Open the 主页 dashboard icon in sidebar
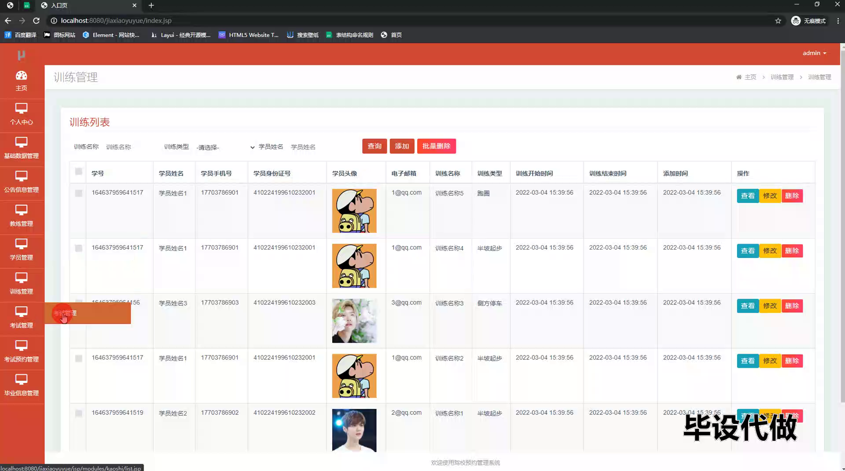This screenshot has width=845, height=471. pos(21,81)
